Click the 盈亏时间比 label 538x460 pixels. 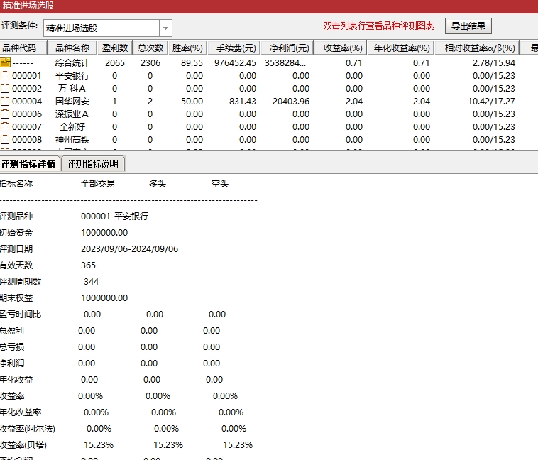21,314
